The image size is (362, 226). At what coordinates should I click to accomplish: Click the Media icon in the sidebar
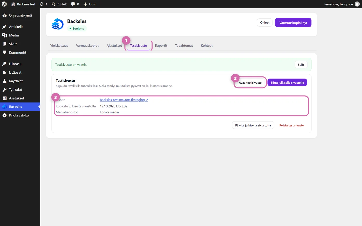click(x=4, y=35)
